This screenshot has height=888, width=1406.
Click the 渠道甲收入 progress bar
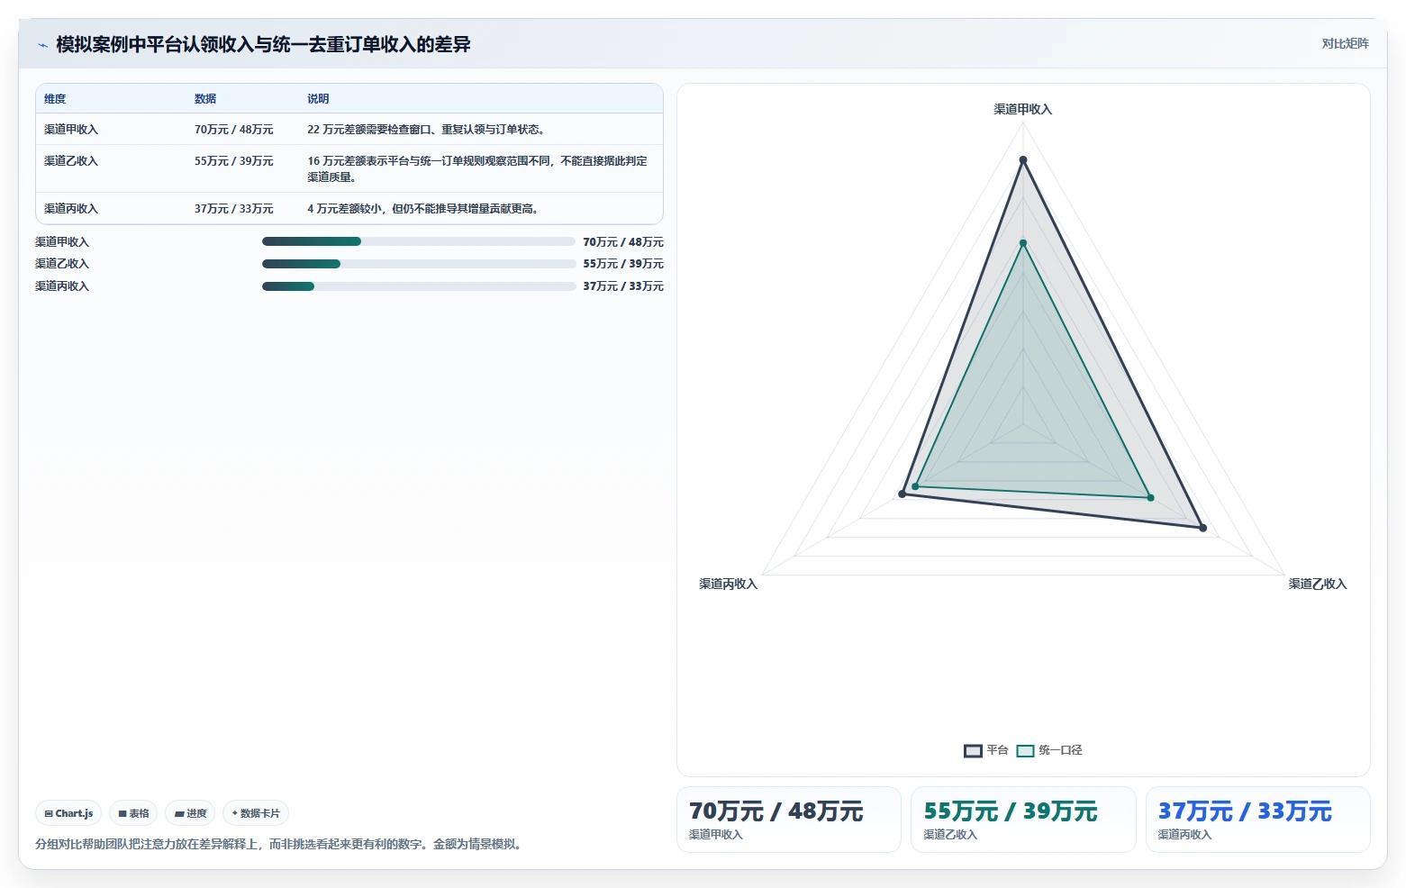click(419, 241)
